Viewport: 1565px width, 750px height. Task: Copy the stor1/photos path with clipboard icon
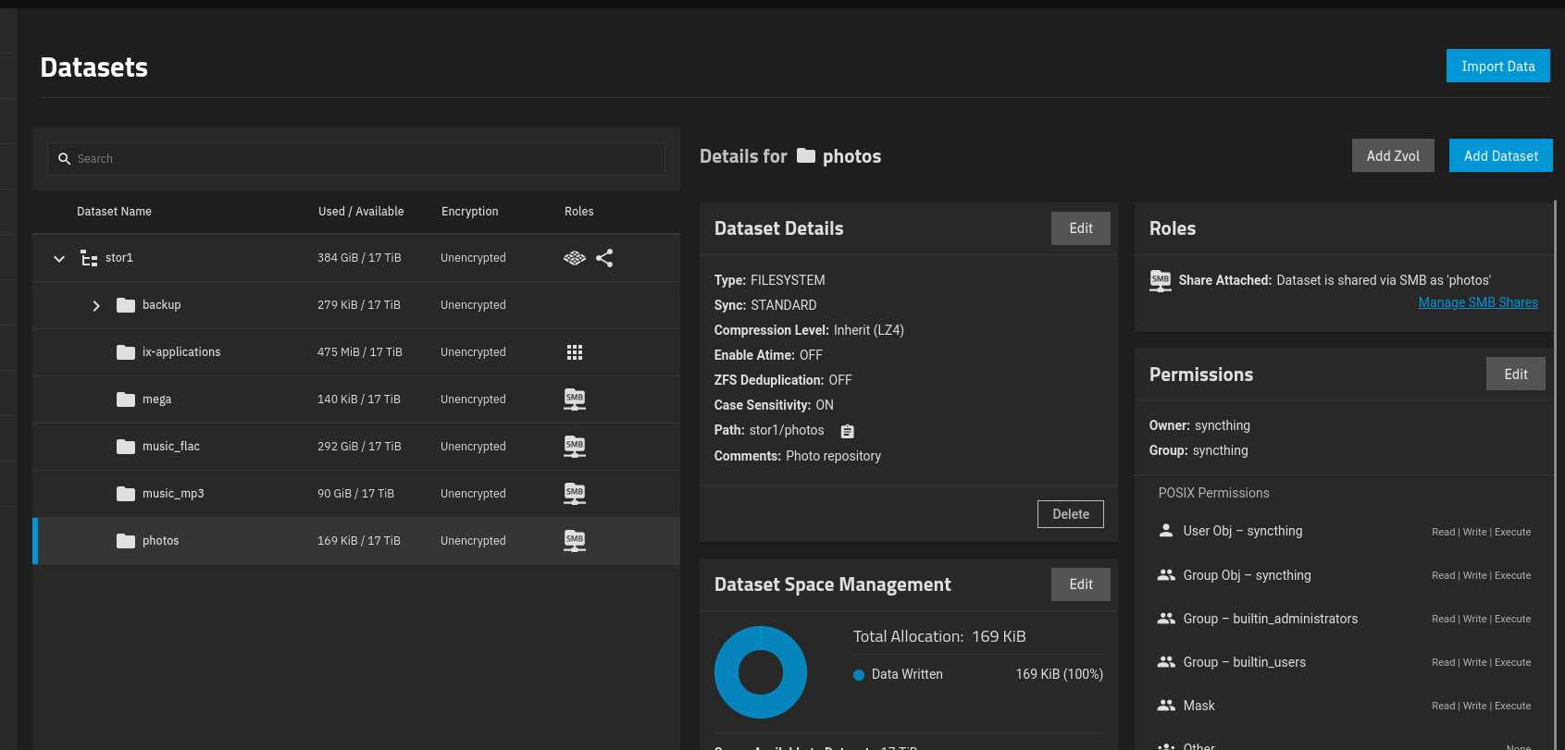click(847, 431)
